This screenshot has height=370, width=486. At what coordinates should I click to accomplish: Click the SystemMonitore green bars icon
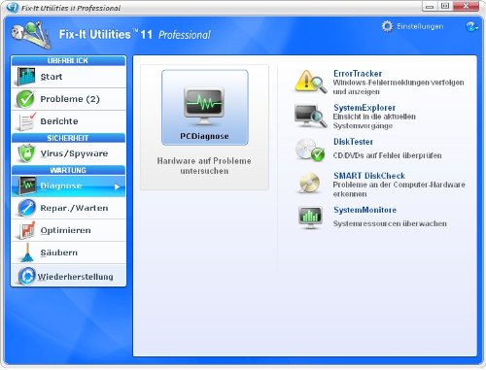(x=310, y=218)
